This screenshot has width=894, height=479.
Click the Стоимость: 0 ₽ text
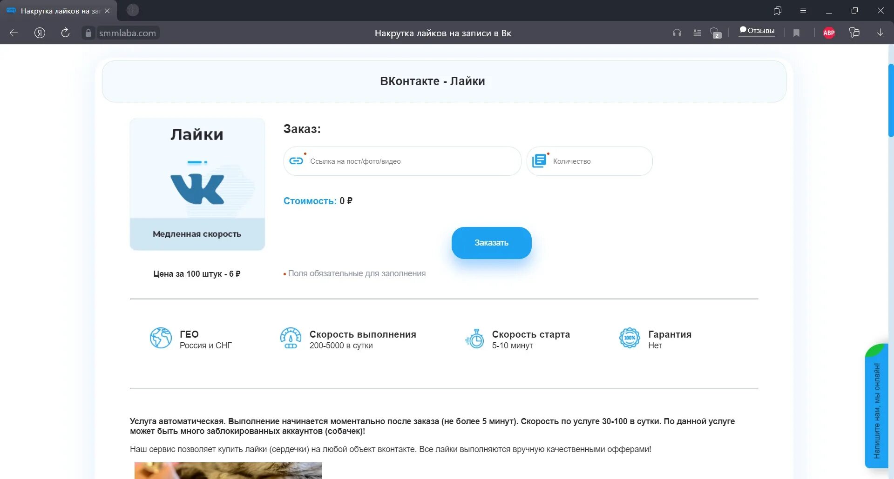[318, 201]
